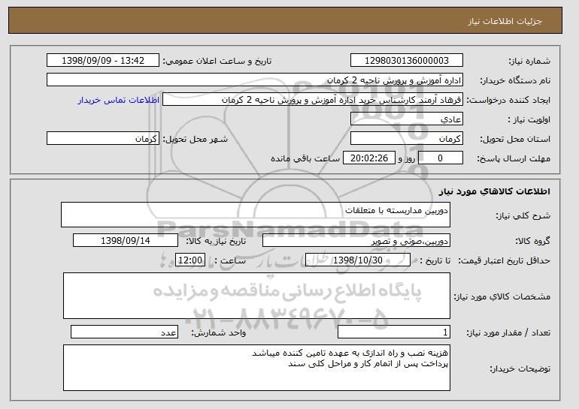579x409 pixels.
Task: Click the buyer name field اداره آموزش و پرورش ناحیه 2 کرمان
Action: [255, 80]
